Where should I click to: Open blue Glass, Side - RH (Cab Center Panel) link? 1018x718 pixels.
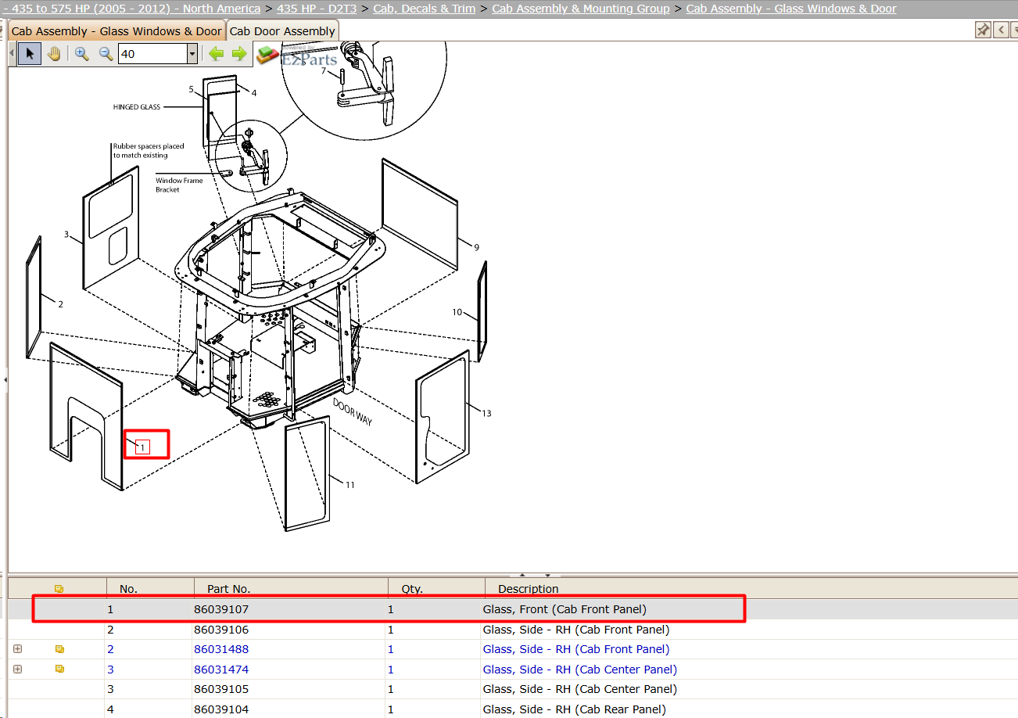click(x=580, y=670)
